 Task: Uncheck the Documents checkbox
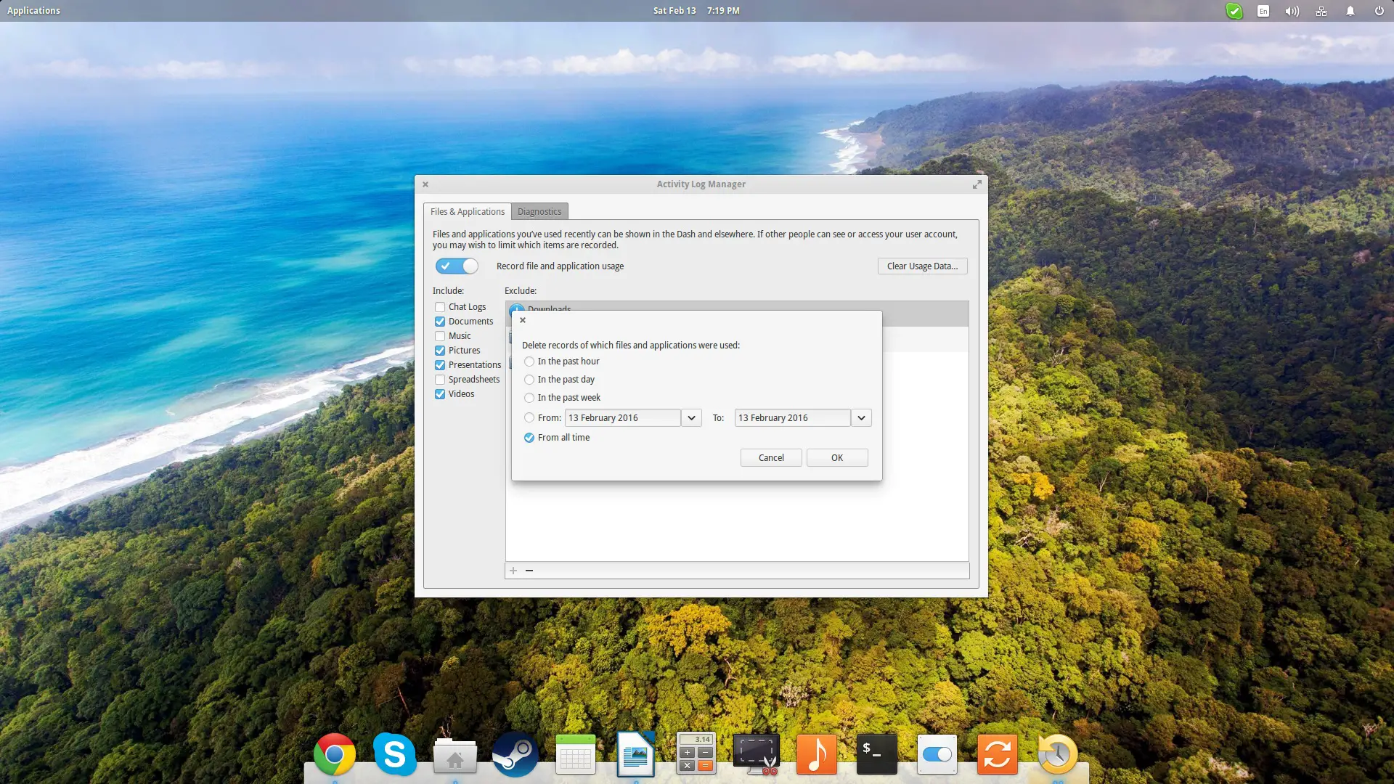(440, 322)
